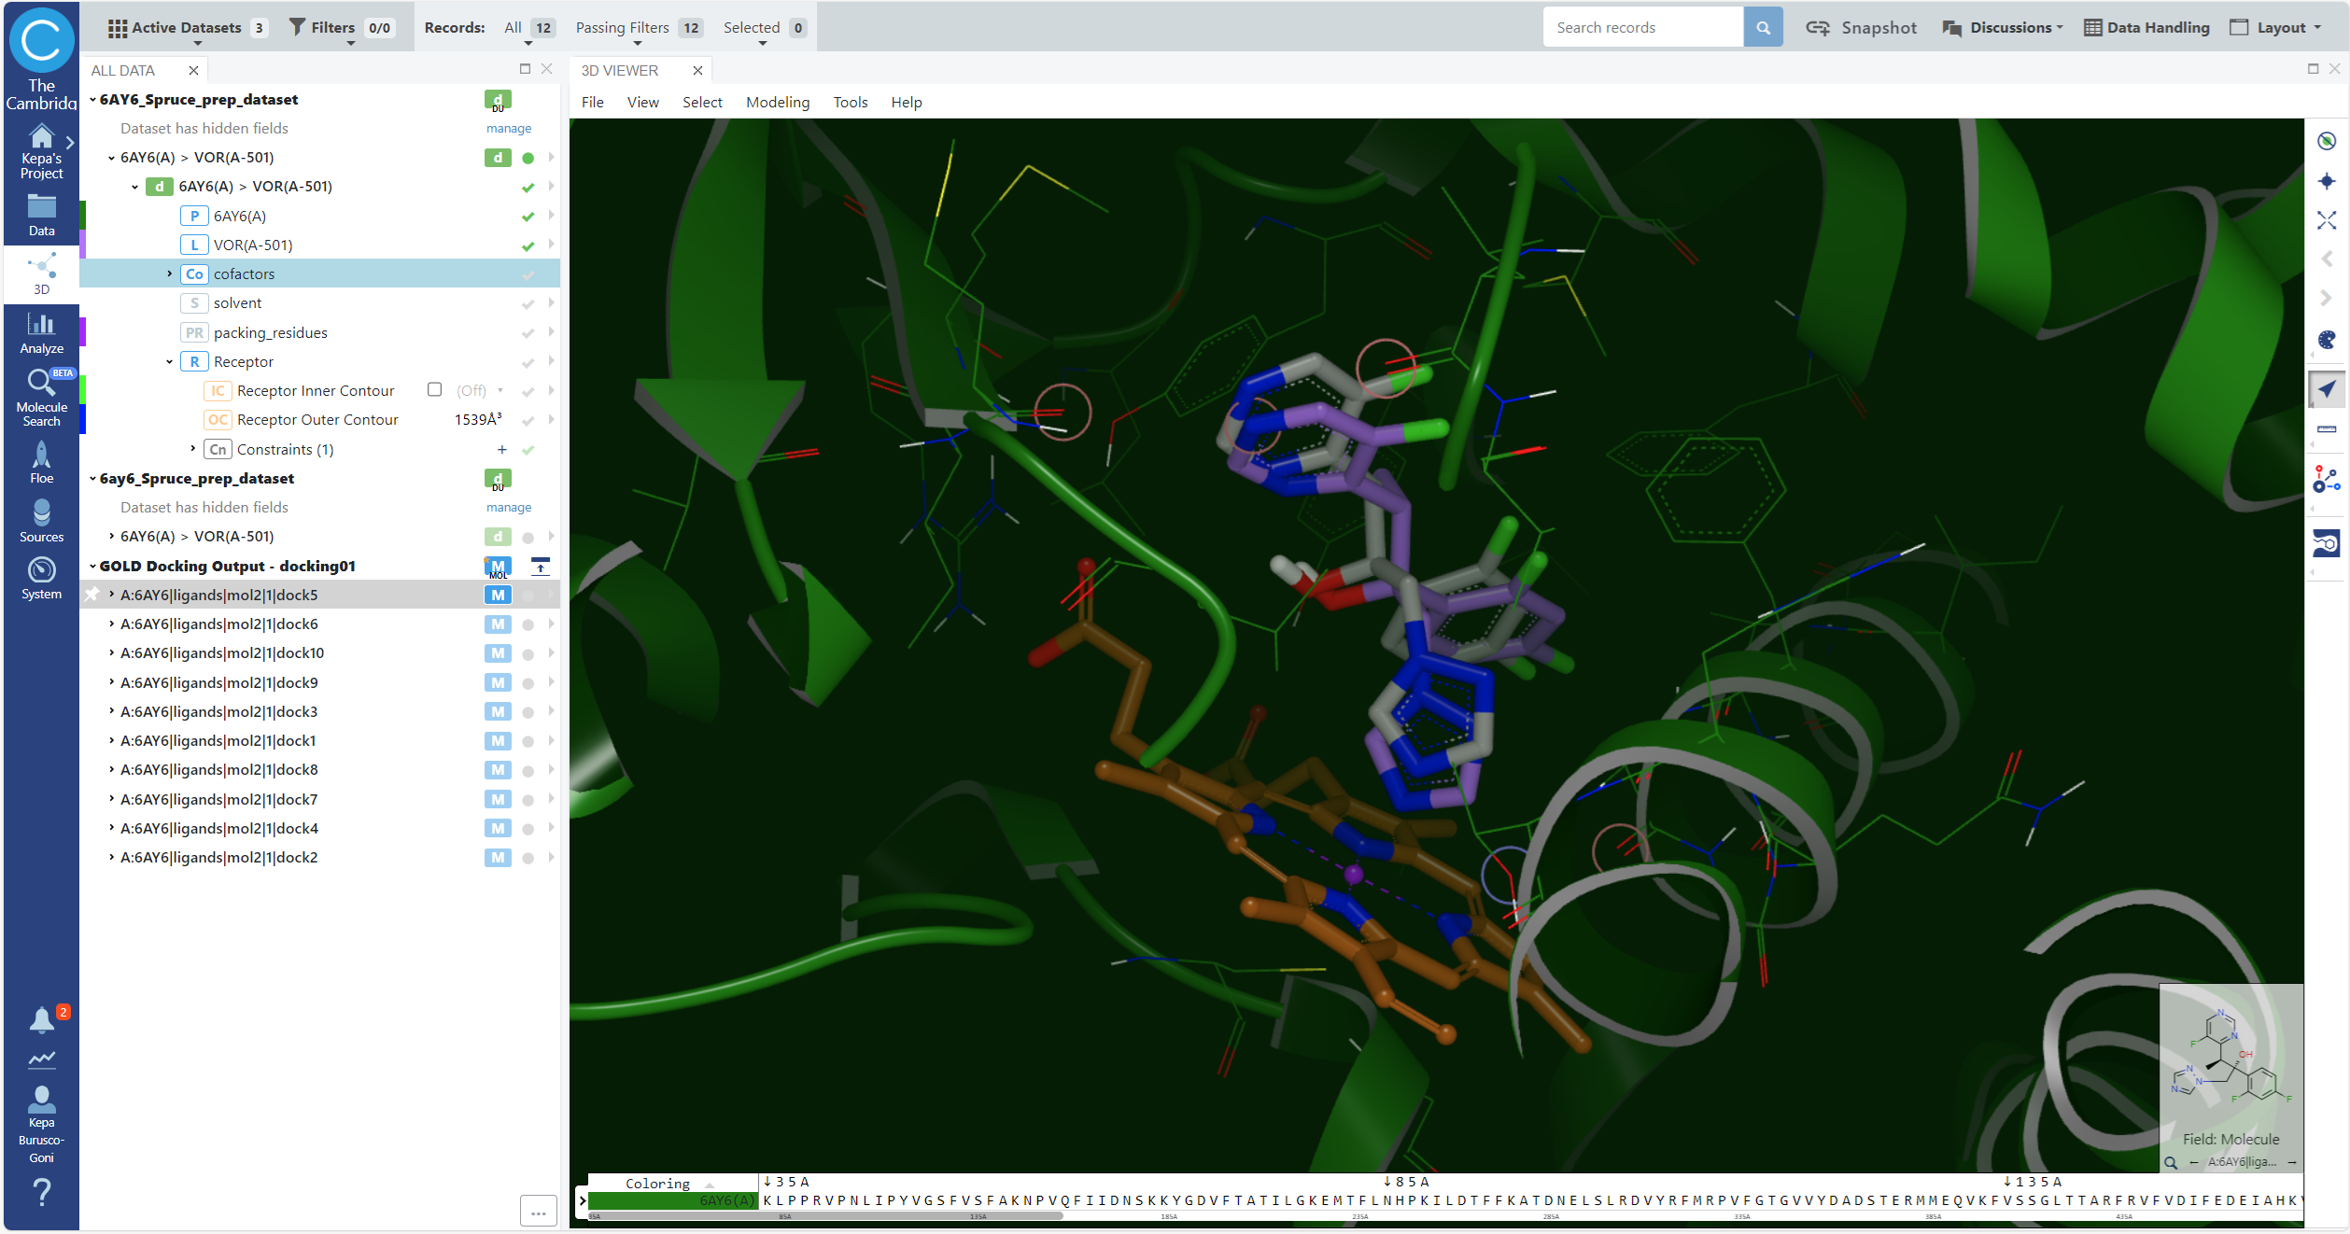This screenshot has height=1234, width=2350.
Task: Toggle visibility check of Receptor row
Action: [528, 362]
